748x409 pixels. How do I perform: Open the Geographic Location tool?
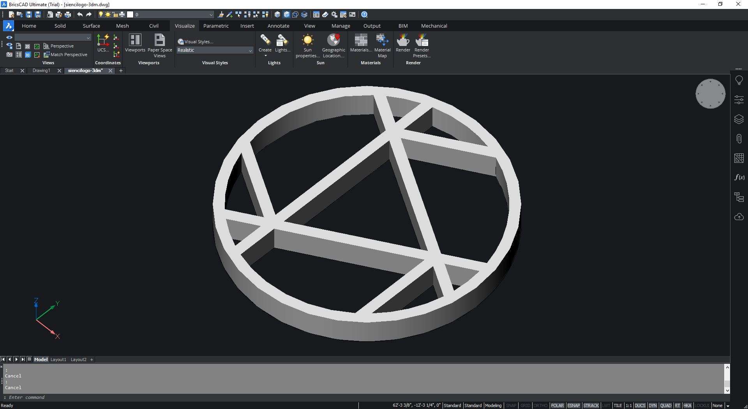point(333,46)
